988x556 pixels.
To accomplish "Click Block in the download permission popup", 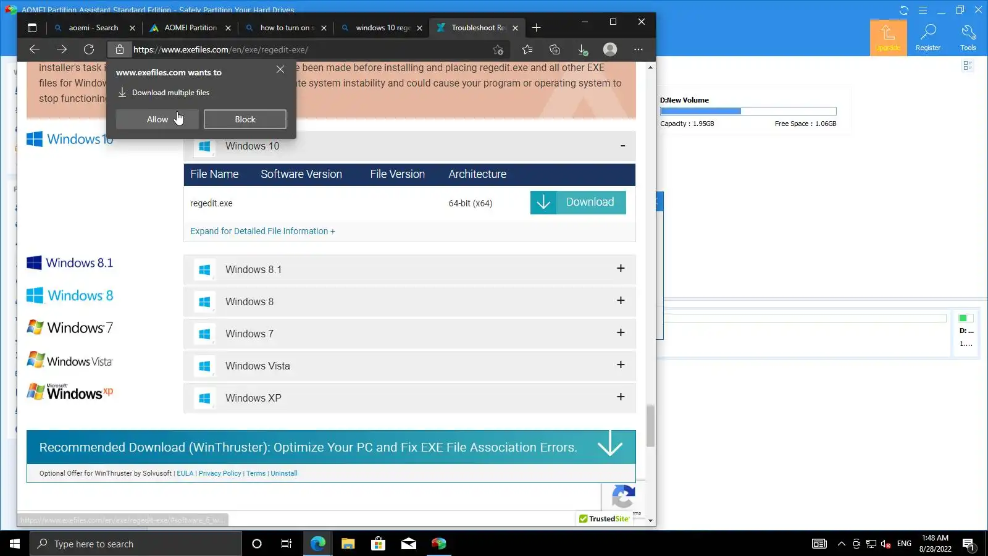I will point(245,119).
